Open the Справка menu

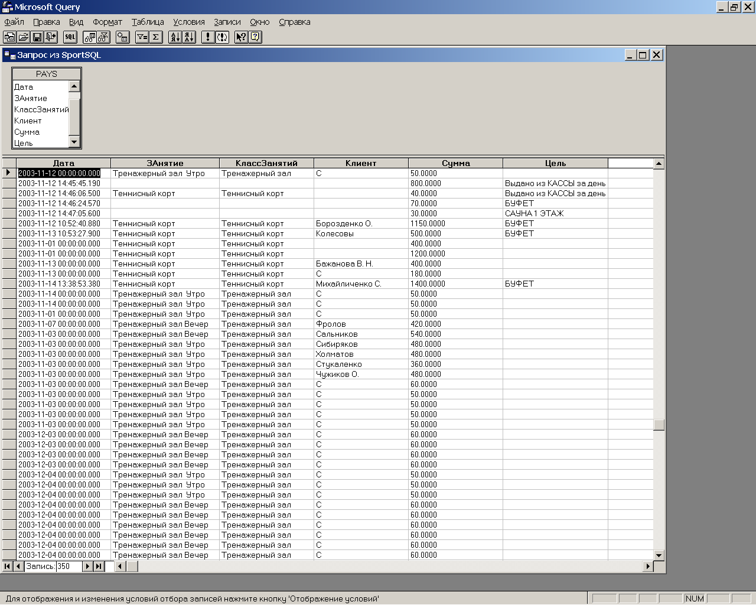(295, 22)
